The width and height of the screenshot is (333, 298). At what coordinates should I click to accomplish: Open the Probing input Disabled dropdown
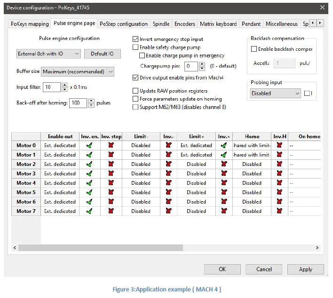pyautogui.click(x=275, y=94)
